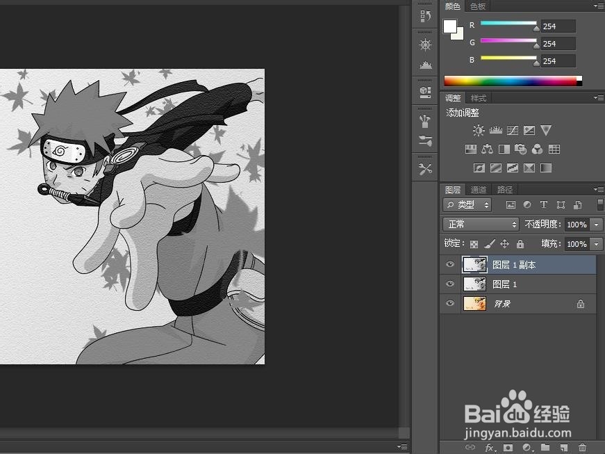Open the 不透明度 opacity slider arrow

597,225
